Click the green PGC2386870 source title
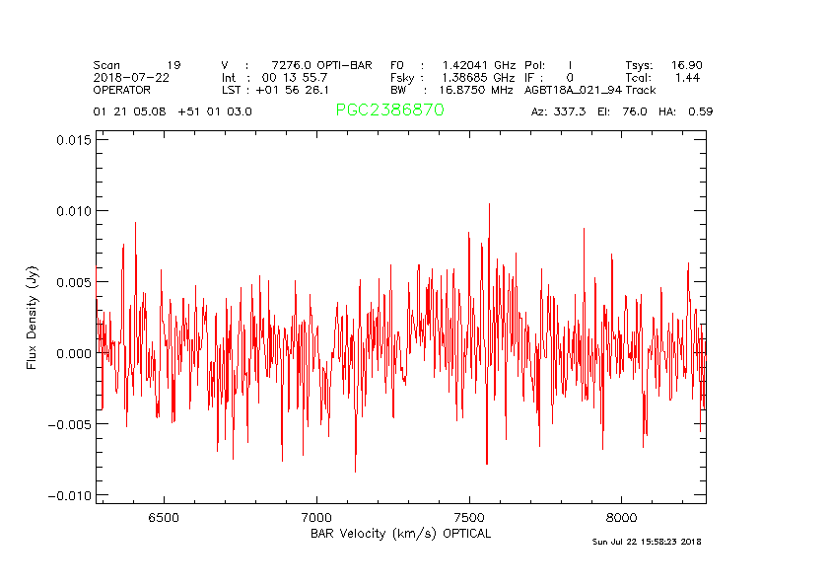This screenshot has width=830, height=587. coord(389,110)
